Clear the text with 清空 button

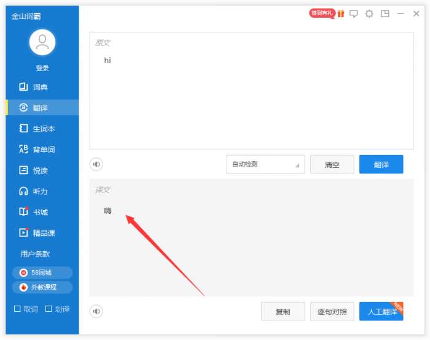[x=332, y=164]
